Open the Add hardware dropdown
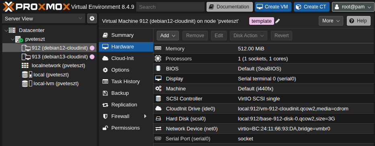The height and width of the screenshot is (146, 375). [168, 36]
